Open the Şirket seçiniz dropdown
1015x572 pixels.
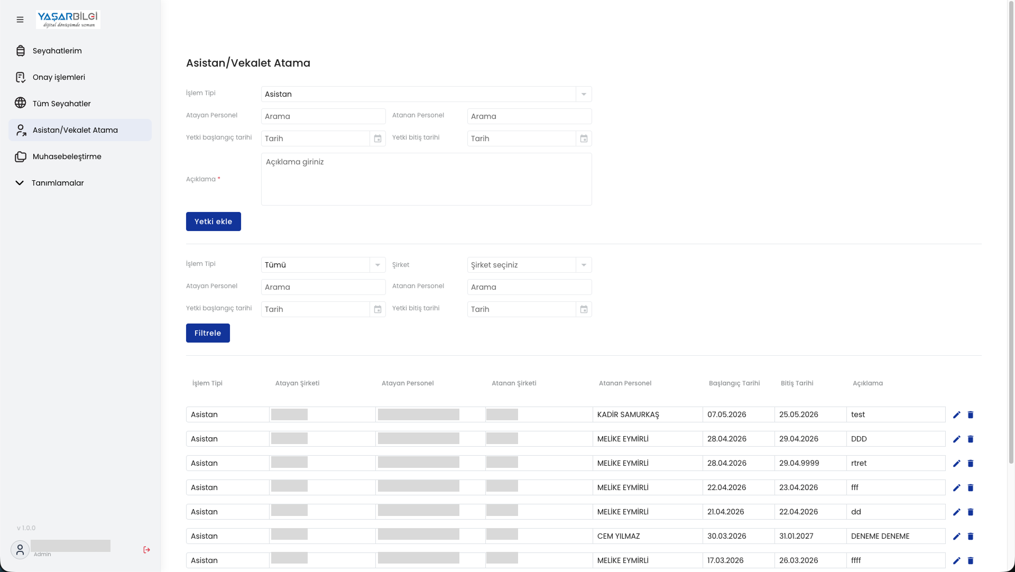529,265
